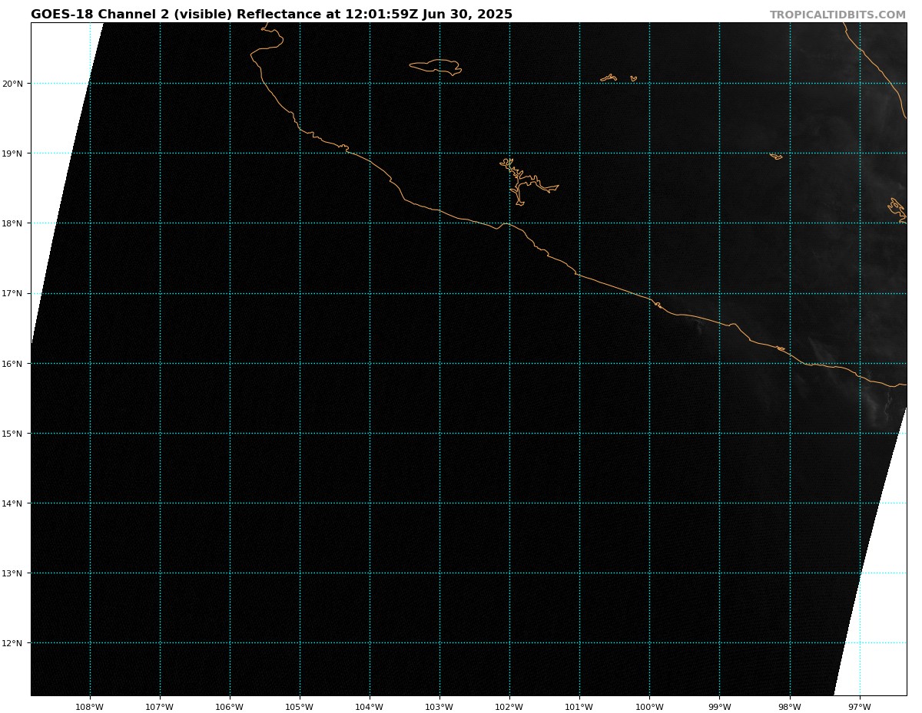The height and width of the screenshot is (713, 922).
Task: Click the 98°W longitude axis label
Action: coord(790,707)
